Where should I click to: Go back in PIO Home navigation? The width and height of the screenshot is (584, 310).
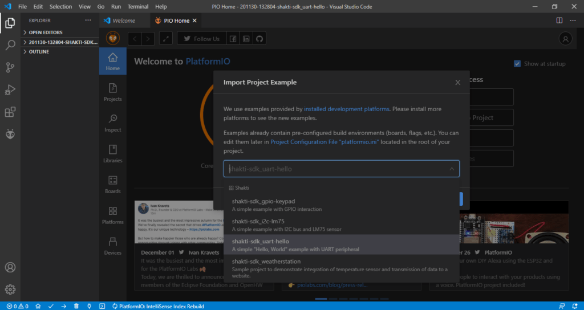(x=135, y=39)
